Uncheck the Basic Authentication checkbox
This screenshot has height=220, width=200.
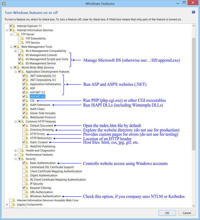tap(24, 163)
